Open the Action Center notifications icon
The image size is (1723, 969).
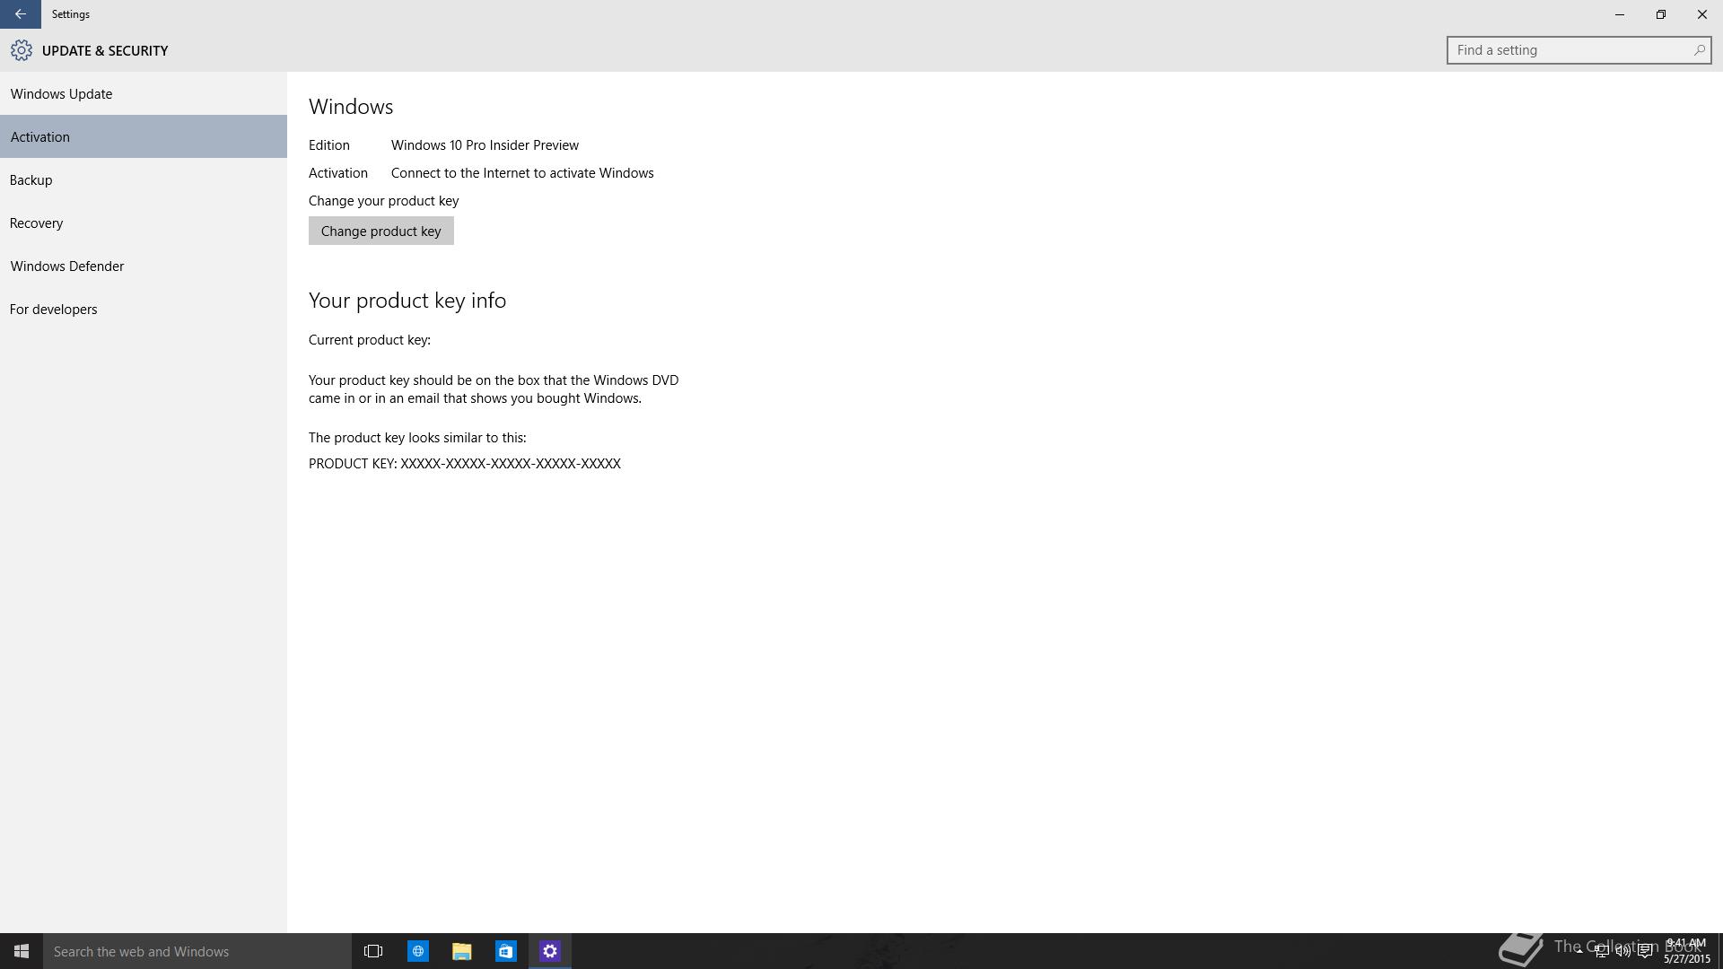pyautogui.click(x=1645, y=951)
